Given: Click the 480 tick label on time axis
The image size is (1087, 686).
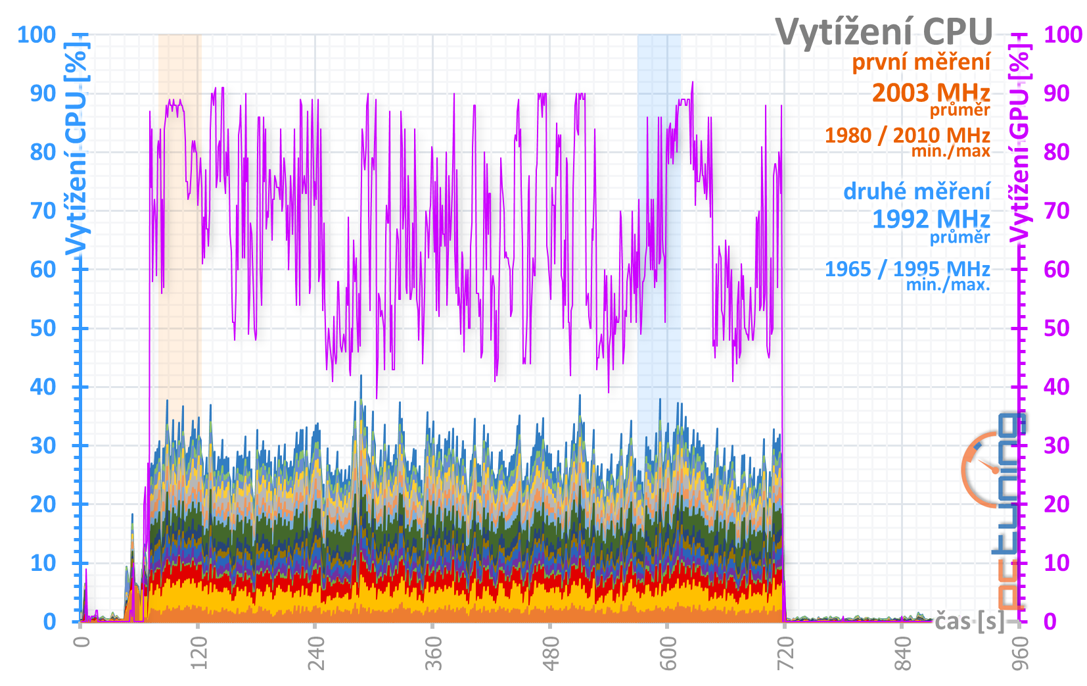Looking at the screenshot, I should 551,652.
